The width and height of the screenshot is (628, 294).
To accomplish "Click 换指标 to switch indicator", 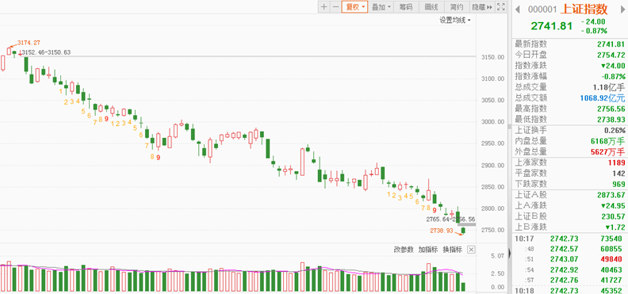I will [453, 250].
